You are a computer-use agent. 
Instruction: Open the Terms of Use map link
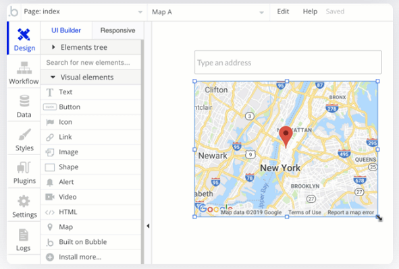tap(304, 212)
